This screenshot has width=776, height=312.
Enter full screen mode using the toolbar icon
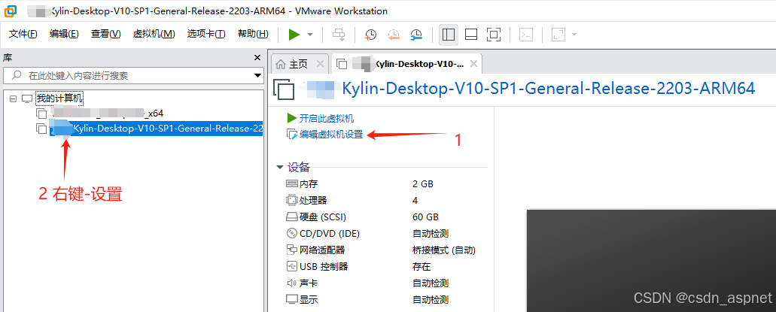[x=494, y=34]
